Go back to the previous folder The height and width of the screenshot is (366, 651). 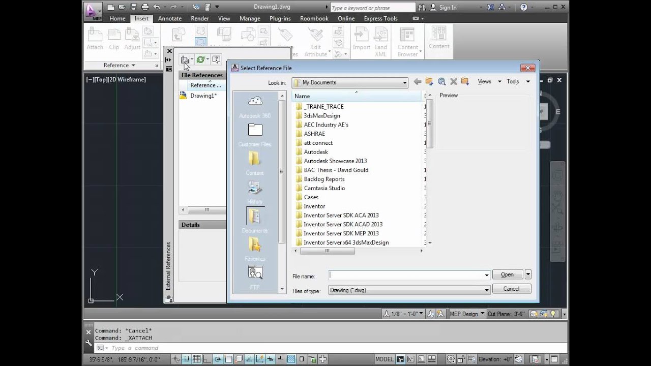tap(418, 81)
